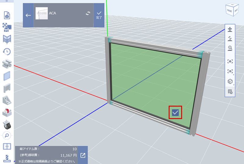Select the corner bracket icon
This screenshot has width=244, height=164.
tap(7, 100)
